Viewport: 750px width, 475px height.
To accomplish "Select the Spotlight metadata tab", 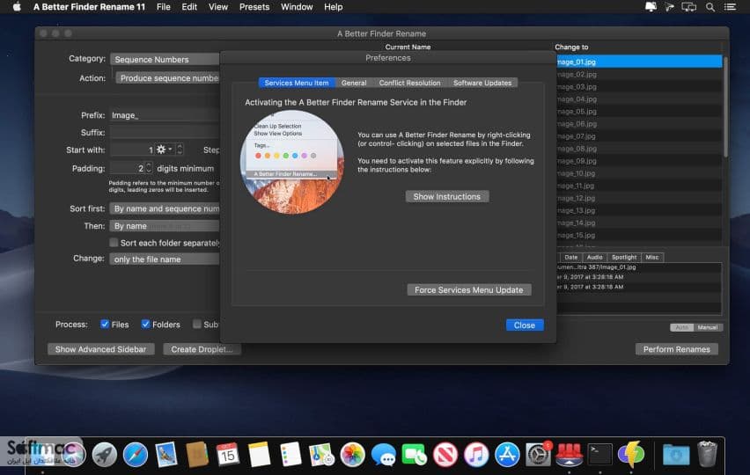I will point(624,257).
